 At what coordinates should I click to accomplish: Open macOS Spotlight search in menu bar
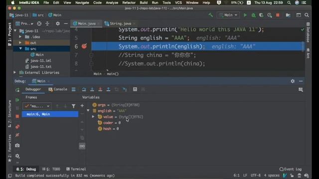coord(289,2)
